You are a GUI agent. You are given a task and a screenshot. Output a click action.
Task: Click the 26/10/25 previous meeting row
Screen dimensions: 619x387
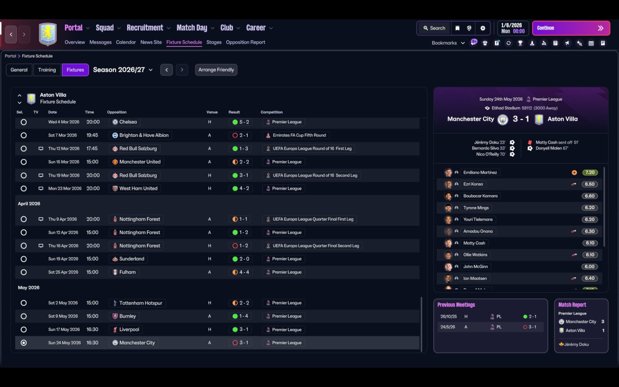click(x=490, y=316)
